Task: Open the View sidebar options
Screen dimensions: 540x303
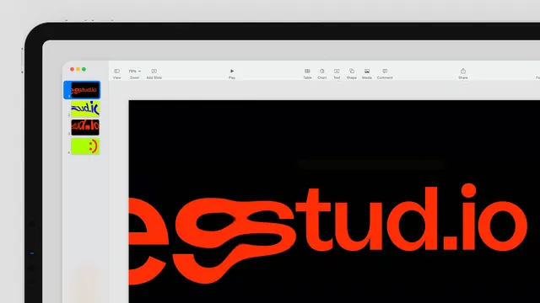Action: 116,73
